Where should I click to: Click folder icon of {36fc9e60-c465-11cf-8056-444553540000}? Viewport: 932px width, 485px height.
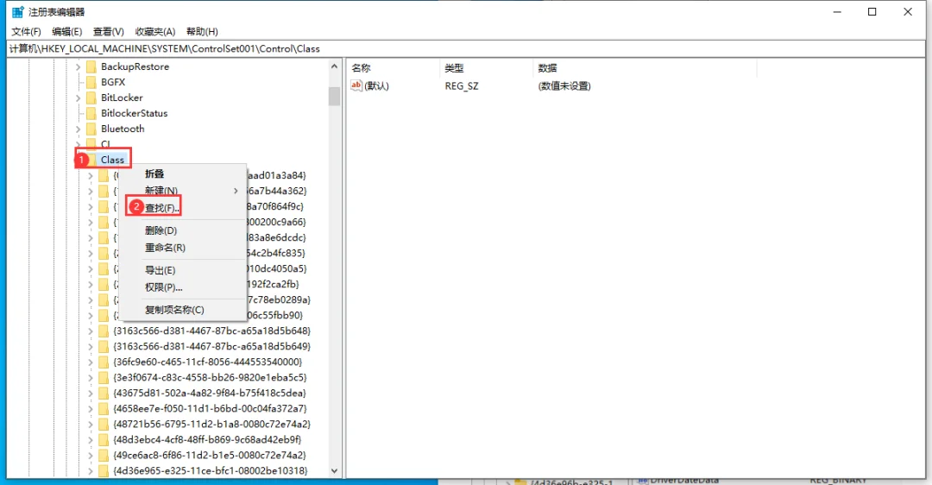coord(104,362)
